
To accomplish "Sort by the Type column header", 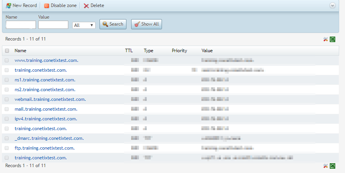I will (x=149, y=51).
